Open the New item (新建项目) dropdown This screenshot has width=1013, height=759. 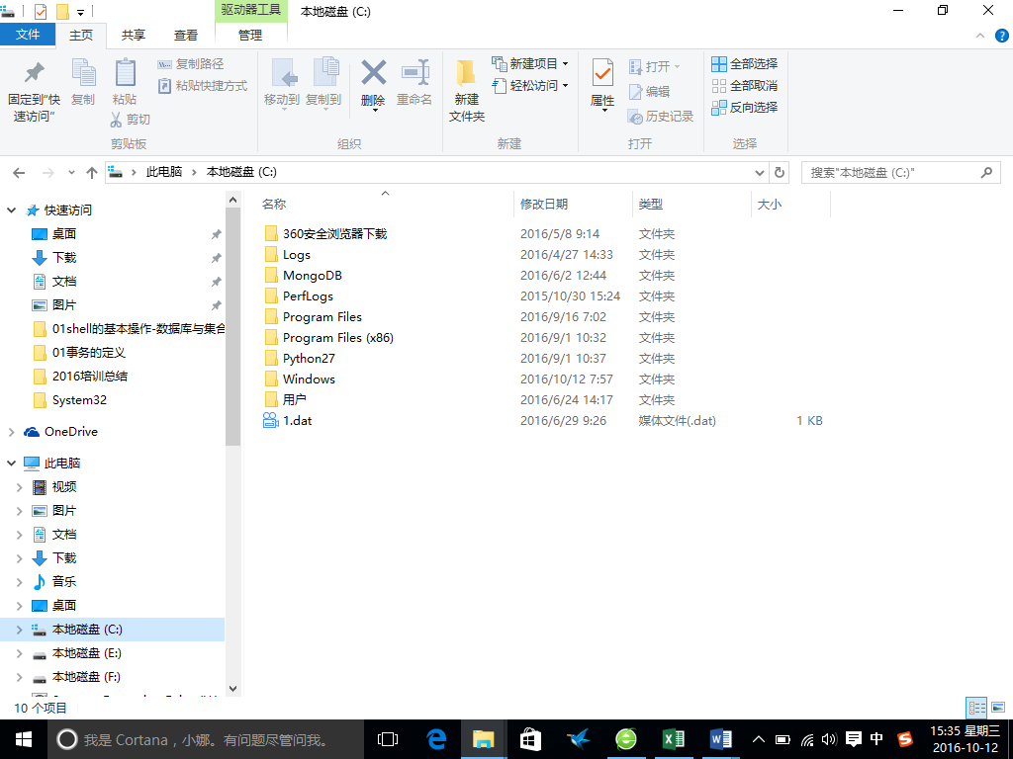tap(530, 63)
